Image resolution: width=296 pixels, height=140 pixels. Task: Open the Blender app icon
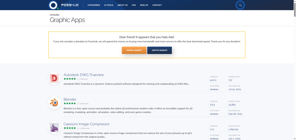[54, 103]
